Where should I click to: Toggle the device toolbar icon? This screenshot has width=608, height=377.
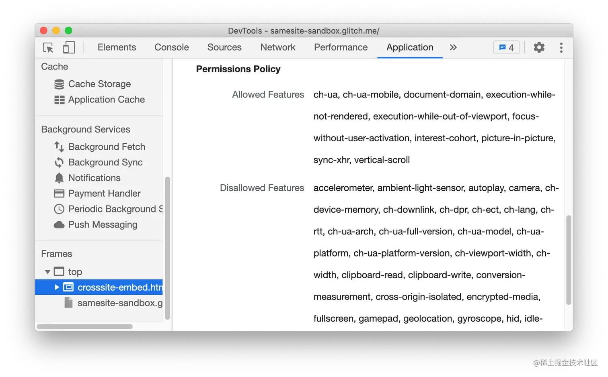(x=69, y=47)
